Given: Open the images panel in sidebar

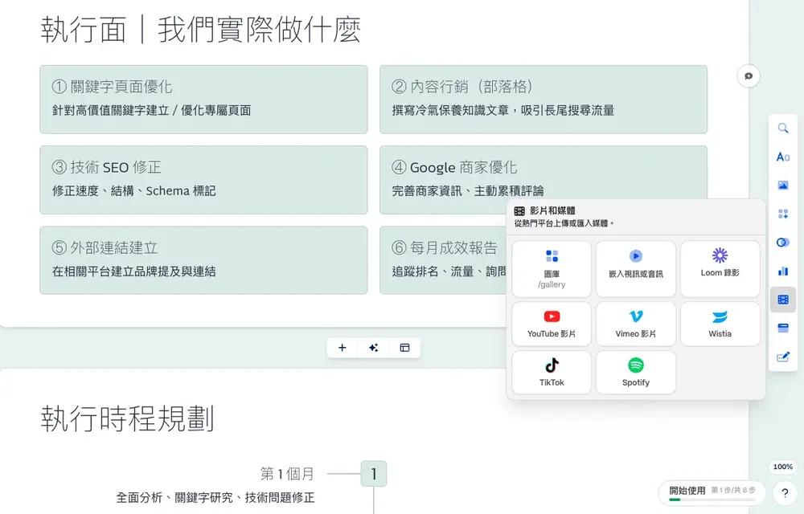Looking at the screenshot, I should 782,186.
